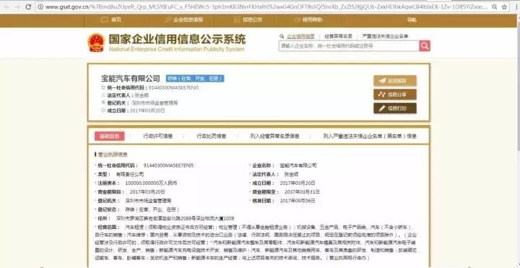Click the browser reload button

(x=28, y=7)
